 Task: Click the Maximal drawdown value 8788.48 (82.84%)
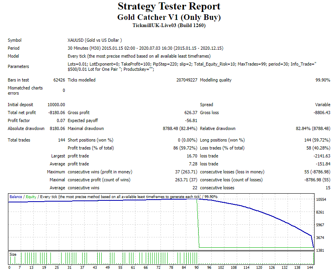(x=180, y=128)
